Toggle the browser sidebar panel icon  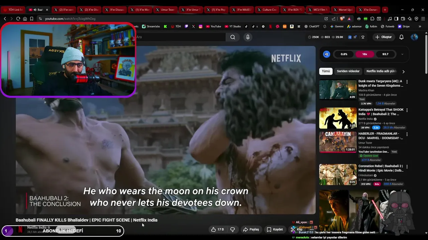(396, 19)
